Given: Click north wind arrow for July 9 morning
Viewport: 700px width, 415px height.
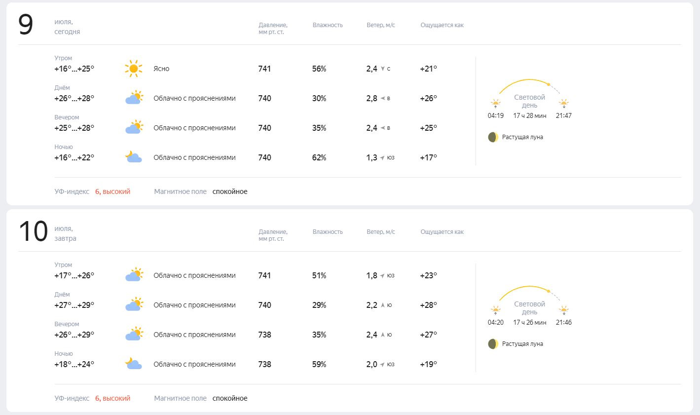Looking at the screenshot, I should click(382, 69).
